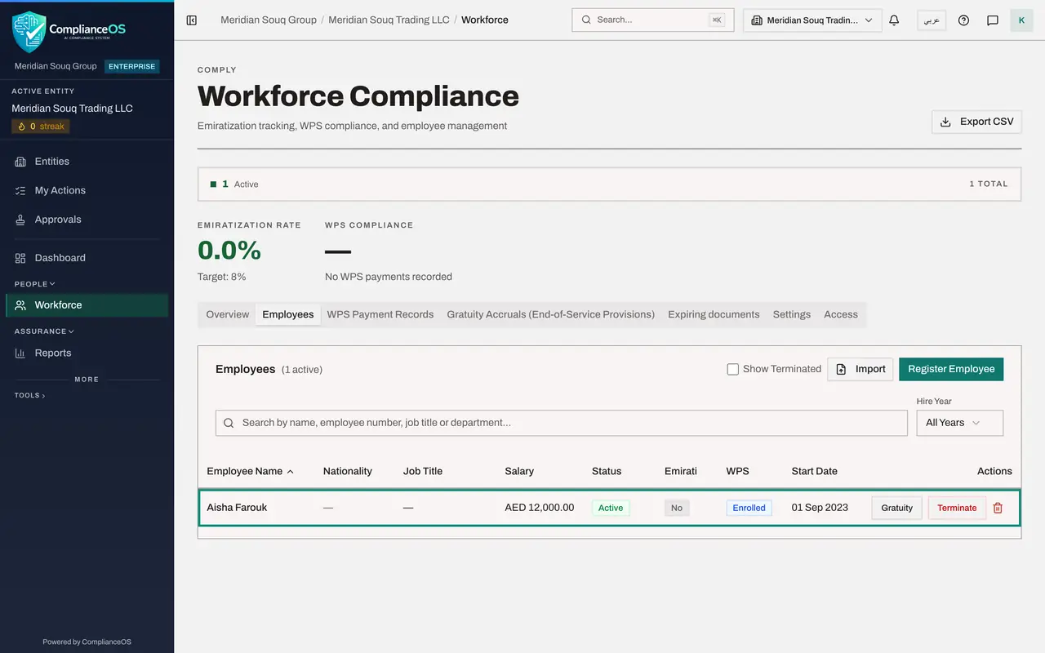The width and height of the screenshot is (1045, 653).
Task: Sort by Employee Name column
Action: click(x=250, y=471)
